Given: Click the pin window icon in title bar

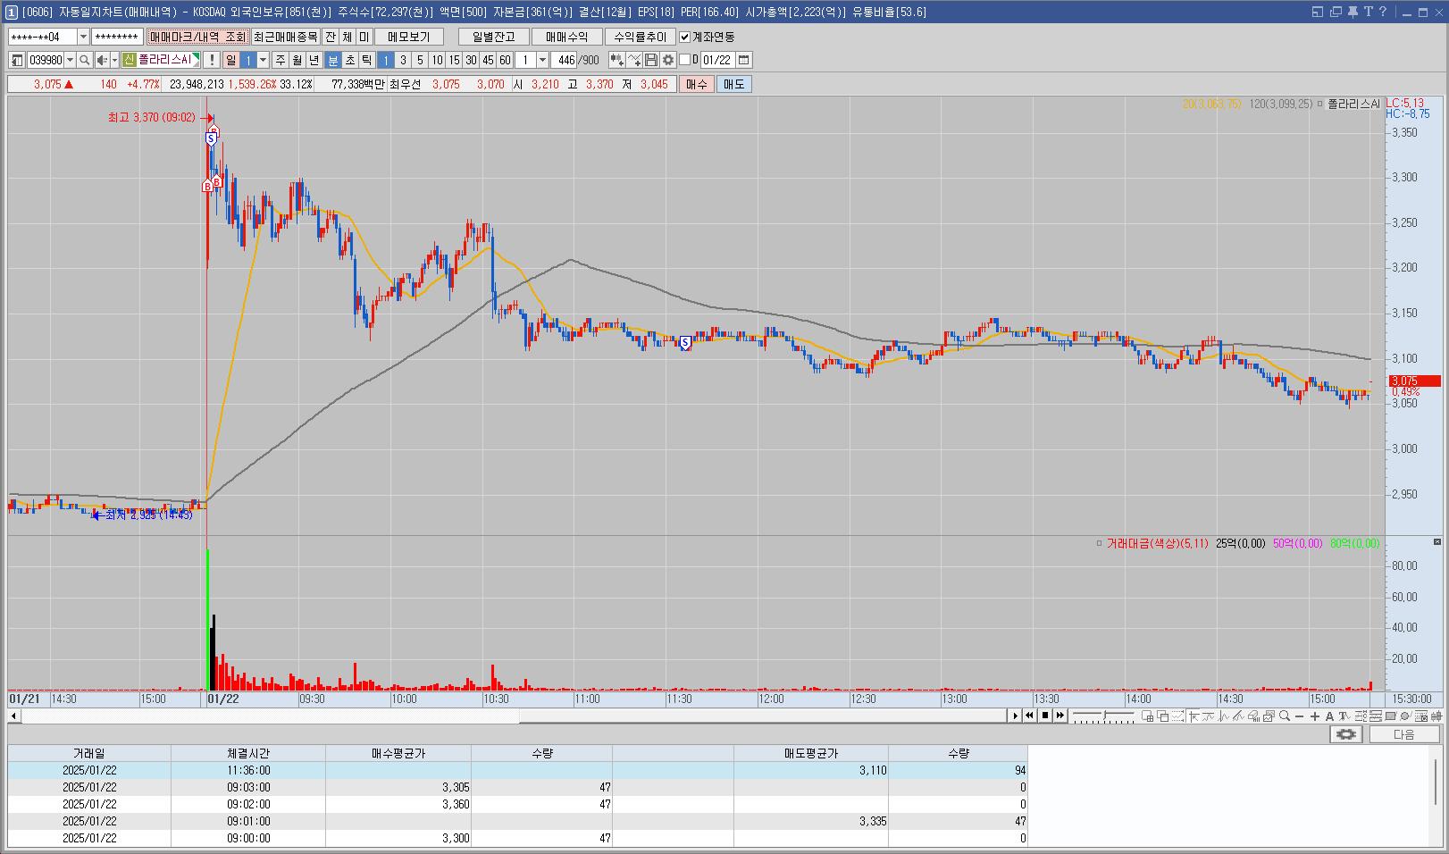Looking at the screenshot, I should (x=1353, y=12).
